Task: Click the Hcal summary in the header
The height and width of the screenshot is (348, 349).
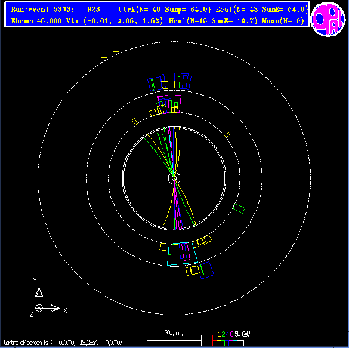Action: coord(213,21)
